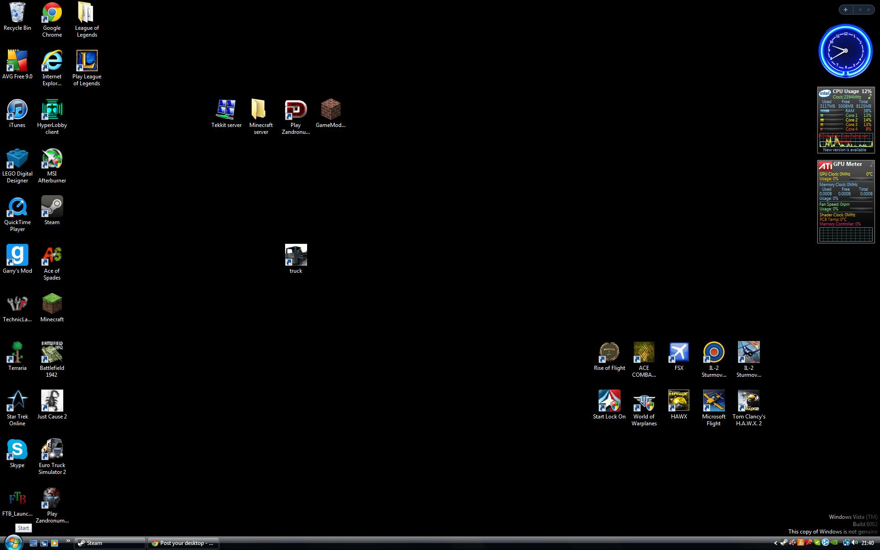Image resolution: width=880 pixels, height=550 pixels.
Task: Add gadgets with the sidebar plus button
Action: (x=846, y=10)
